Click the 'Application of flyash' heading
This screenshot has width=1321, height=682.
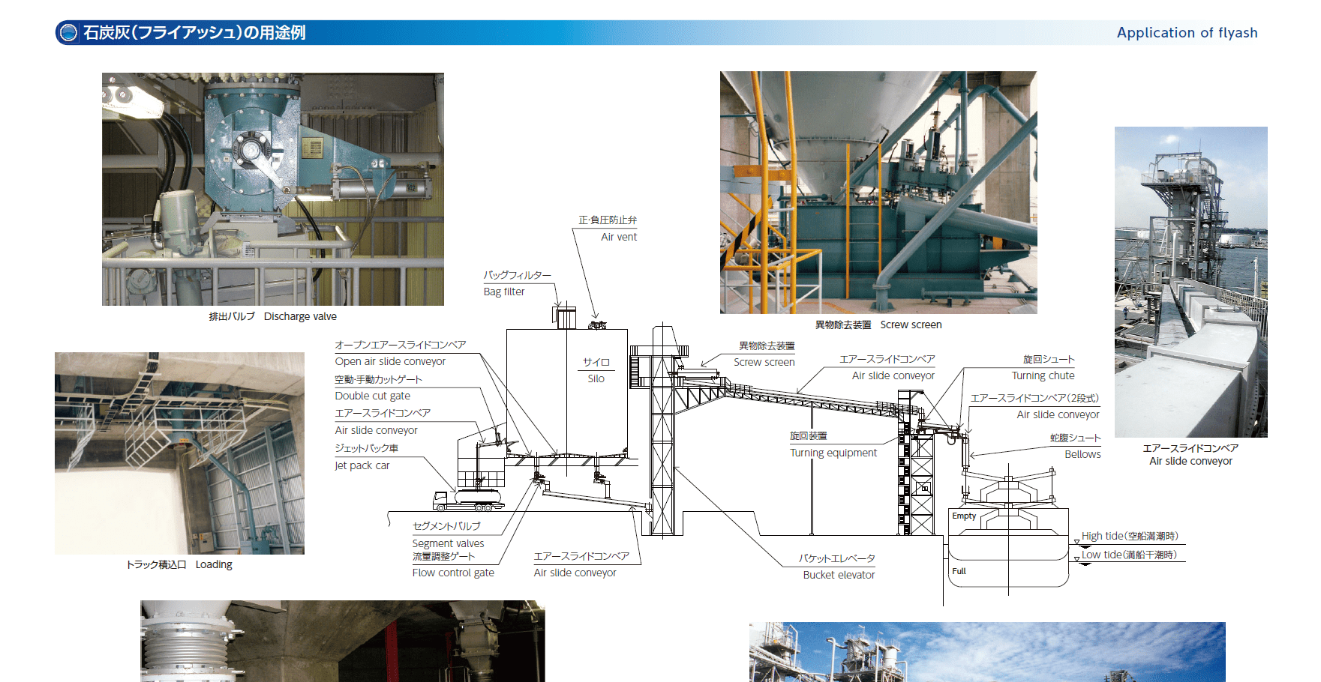point(1187,32)
